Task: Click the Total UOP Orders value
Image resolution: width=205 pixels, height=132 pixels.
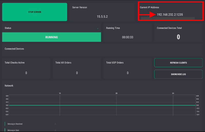Action: pos(128,73)
